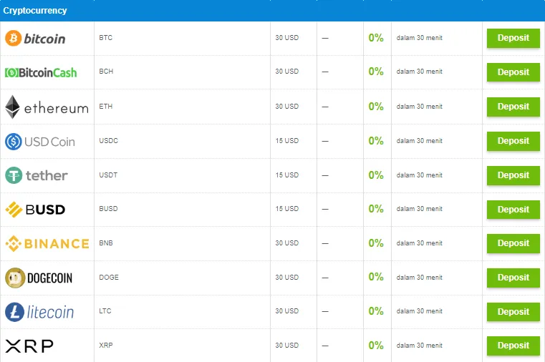This screenshot has width=545, height=362.
Task: Click 'dalam 30 menit' in BINANCE row
Action: click(419, 243)
